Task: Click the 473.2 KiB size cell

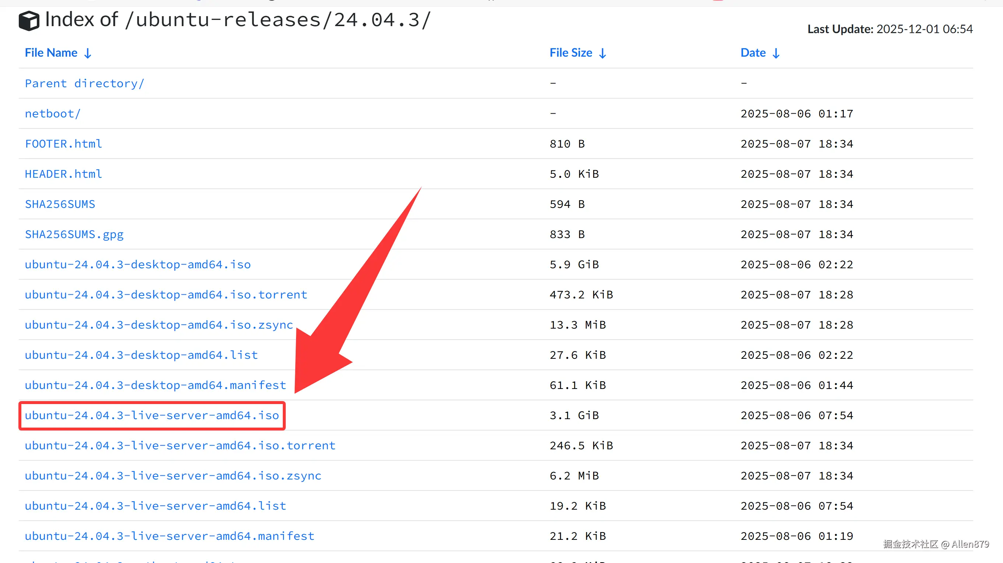Action: [581, 294]
